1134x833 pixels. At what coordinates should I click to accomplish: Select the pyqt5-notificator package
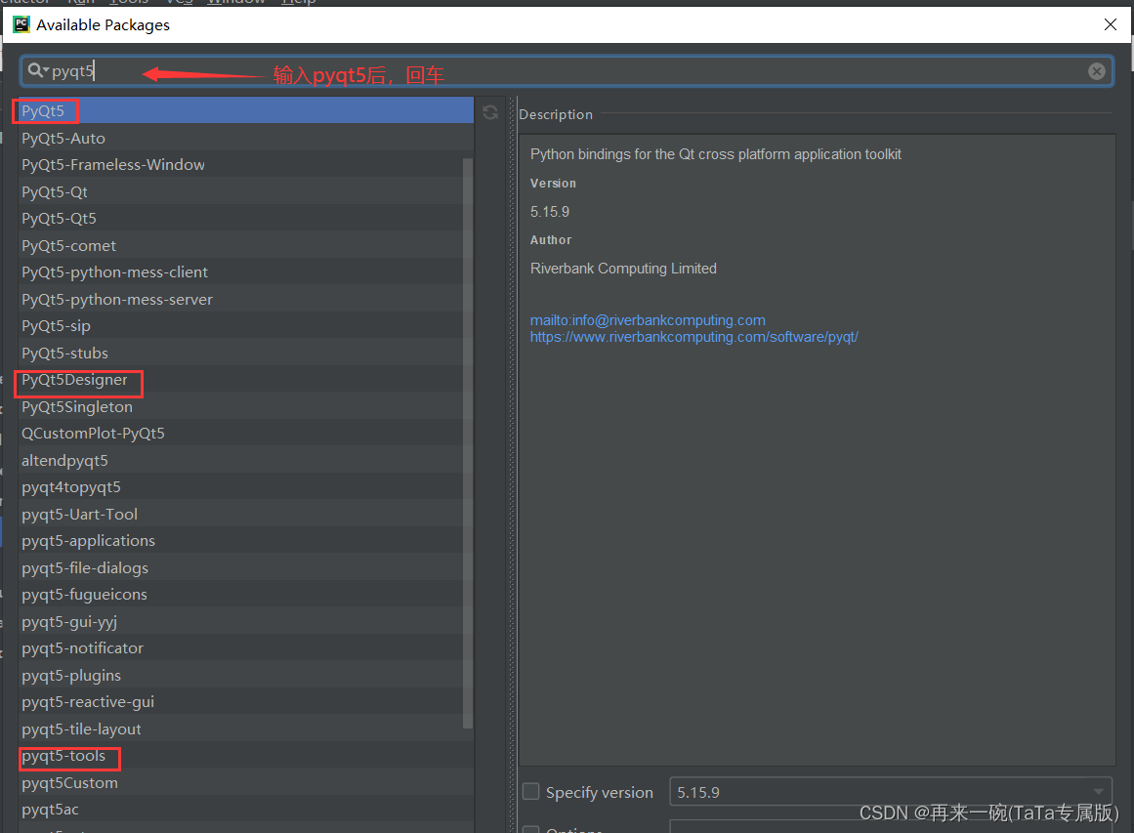coord(246,647)
